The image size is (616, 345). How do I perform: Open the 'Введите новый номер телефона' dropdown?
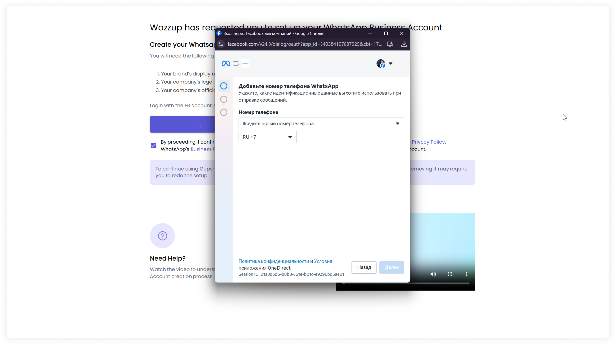pyautogui.click(x=321, y=124)
